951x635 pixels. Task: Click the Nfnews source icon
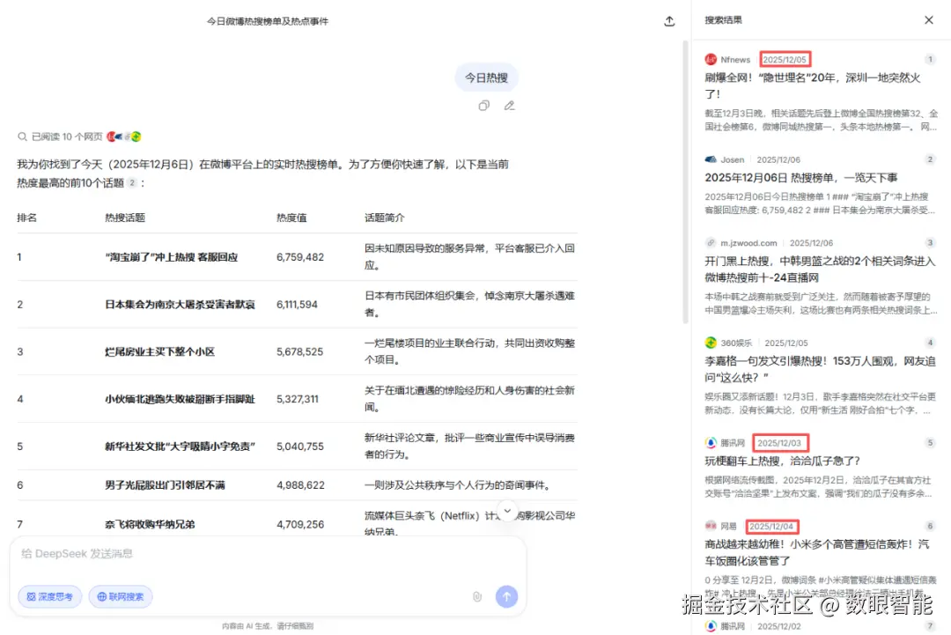pos(711,59)
